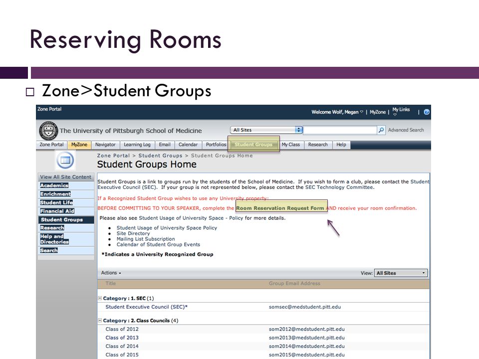Click Advanced Search link

pos(406,130)
